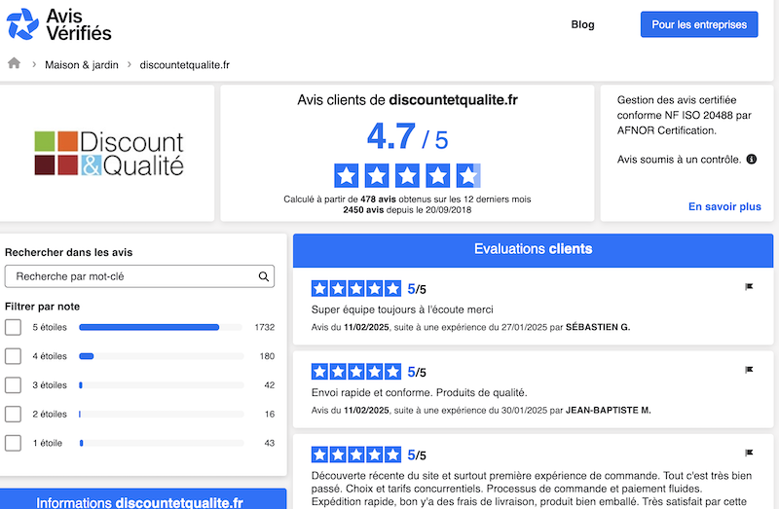
Task: Open the info icon beside 'Avis soumis à un contrôle'
Action: click(x=751, y=159)
